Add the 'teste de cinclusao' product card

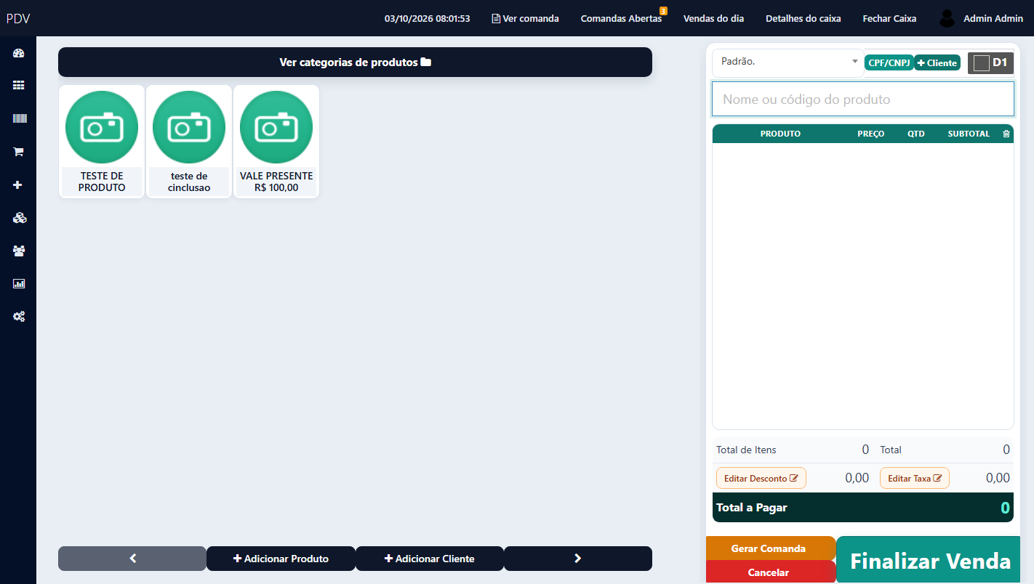click(189, 142)
